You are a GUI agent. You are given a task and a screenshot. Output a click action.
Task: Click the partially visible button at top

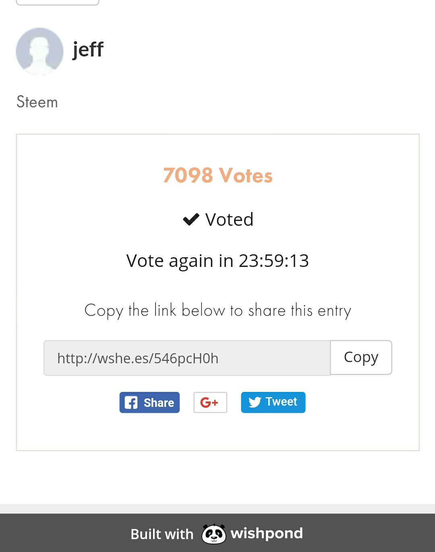57,2
